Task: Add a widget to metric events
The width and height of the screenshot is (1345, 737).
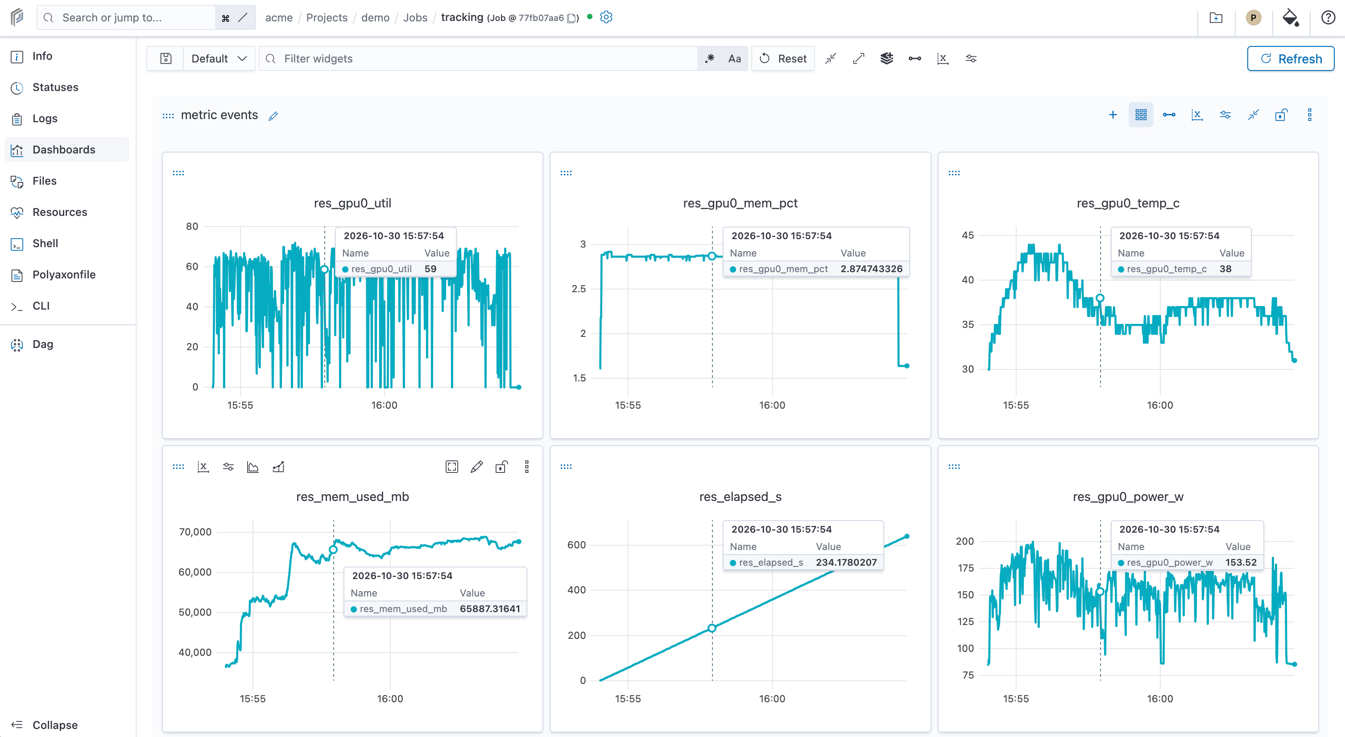Action: coord(1113,115)
